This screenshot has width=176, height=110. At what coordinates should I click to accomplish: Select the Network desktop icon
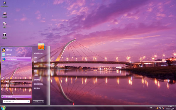(x=4, y=25)
